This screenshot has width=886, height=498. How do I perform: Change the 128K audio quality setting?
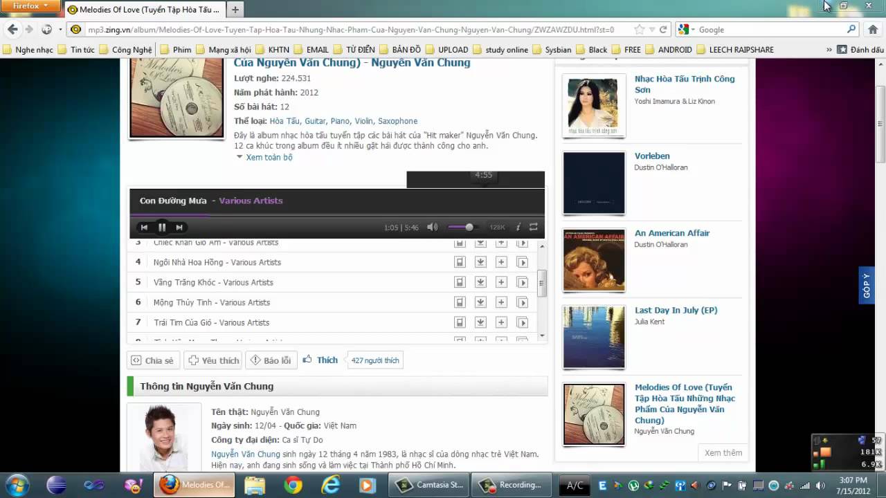click(497, 227)
